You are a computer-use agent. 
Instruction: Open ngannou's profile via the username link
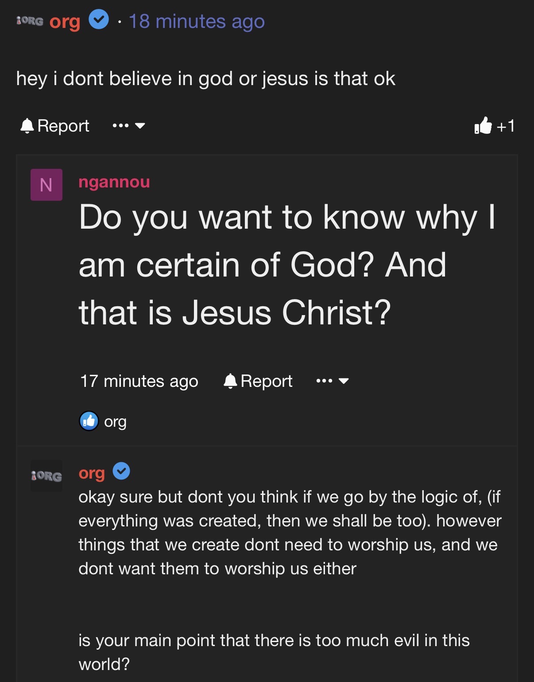click(x=114, y=182)
